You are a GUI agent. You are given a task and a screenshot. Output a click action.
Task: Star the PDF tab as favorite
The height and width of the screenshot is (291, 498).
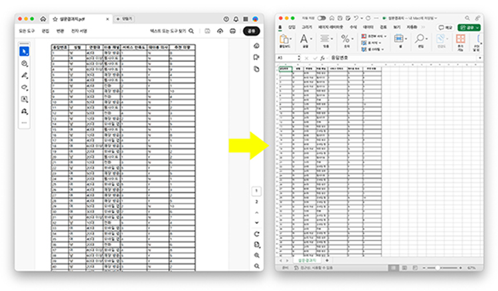pyautogui.click(x=55, y=19)
